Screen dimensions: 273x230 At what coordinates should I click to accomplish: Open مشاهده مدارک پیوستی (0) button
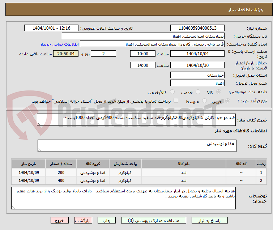coord(154,221)
